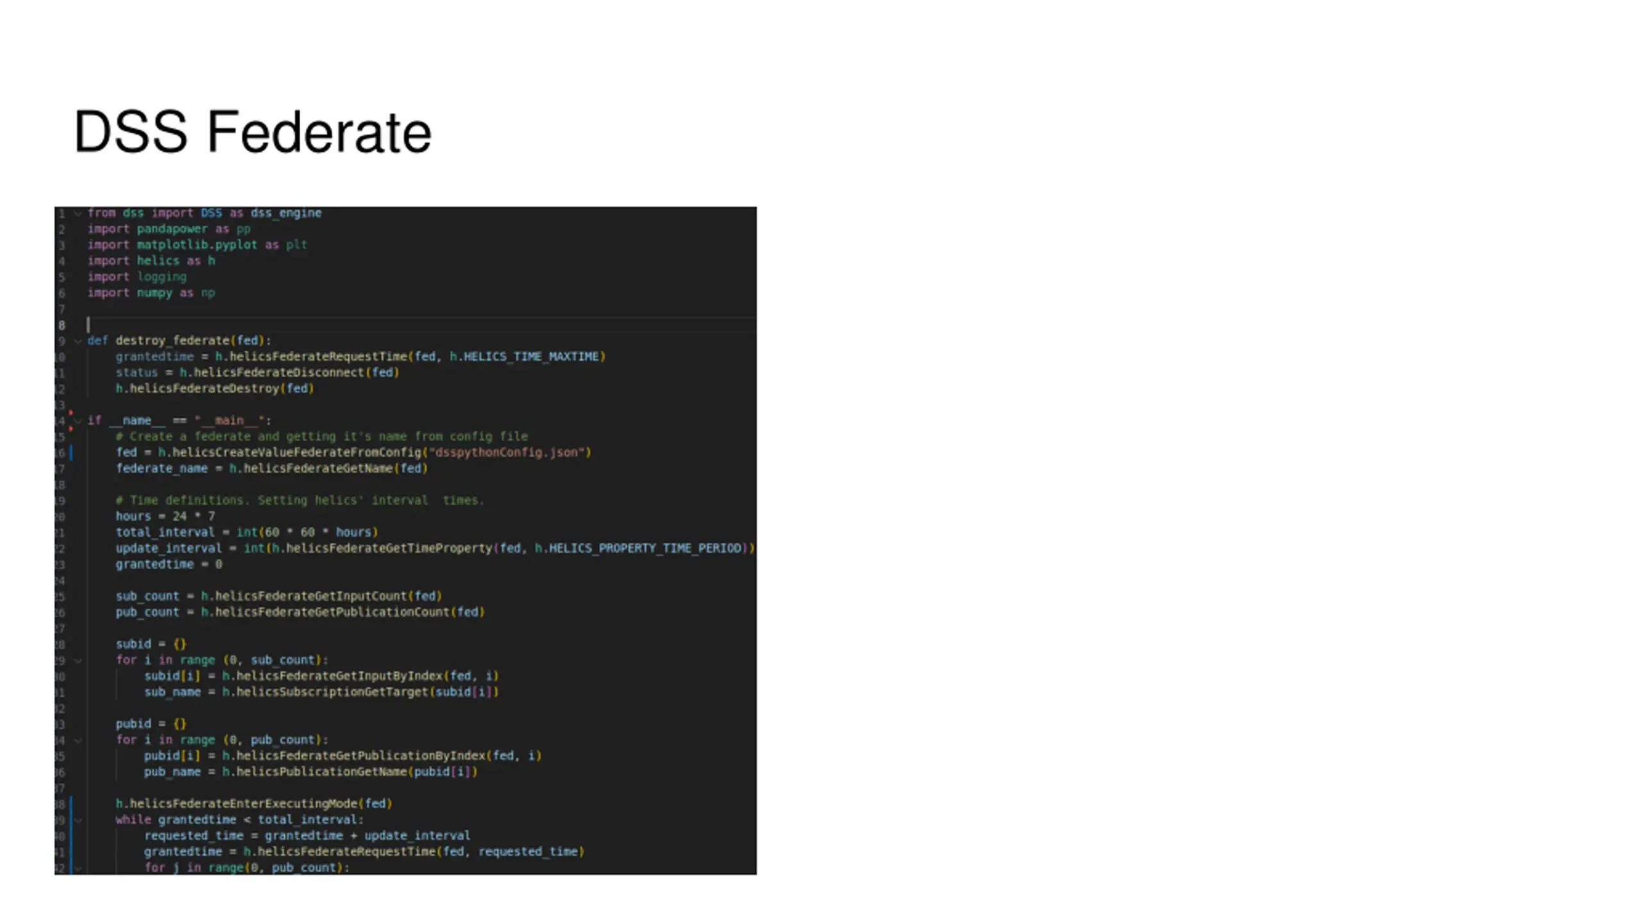The height and width of the screenshot is (923, 1642).
Task: Collapse the destroy_federate function fold arrow
Action: [x=78, y=341]
